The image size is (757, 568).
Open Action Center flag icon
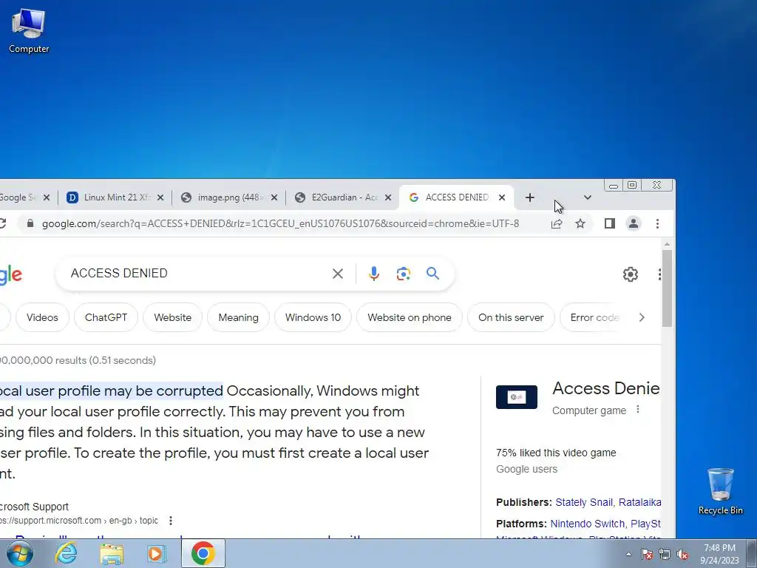point(647,554)
